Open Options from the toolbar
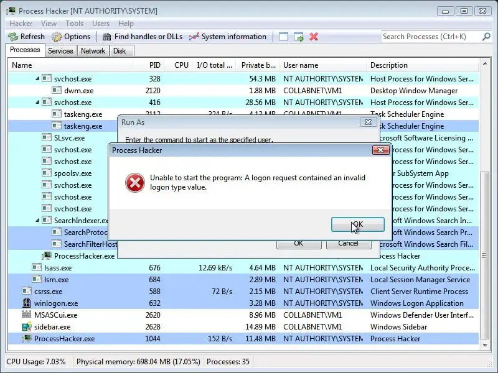498x373 pixels. tap(71, 37)
